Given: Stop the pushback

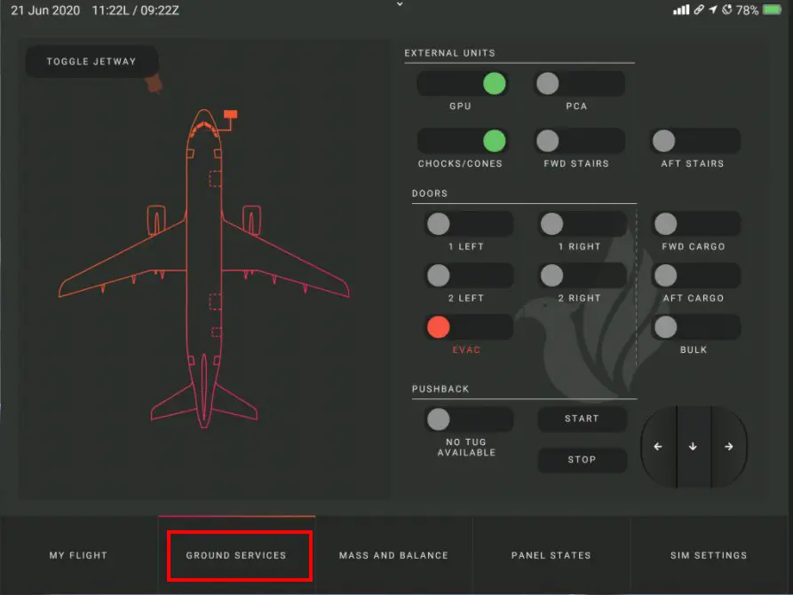Looking at the screenshot, I should [x=583, y=459].
